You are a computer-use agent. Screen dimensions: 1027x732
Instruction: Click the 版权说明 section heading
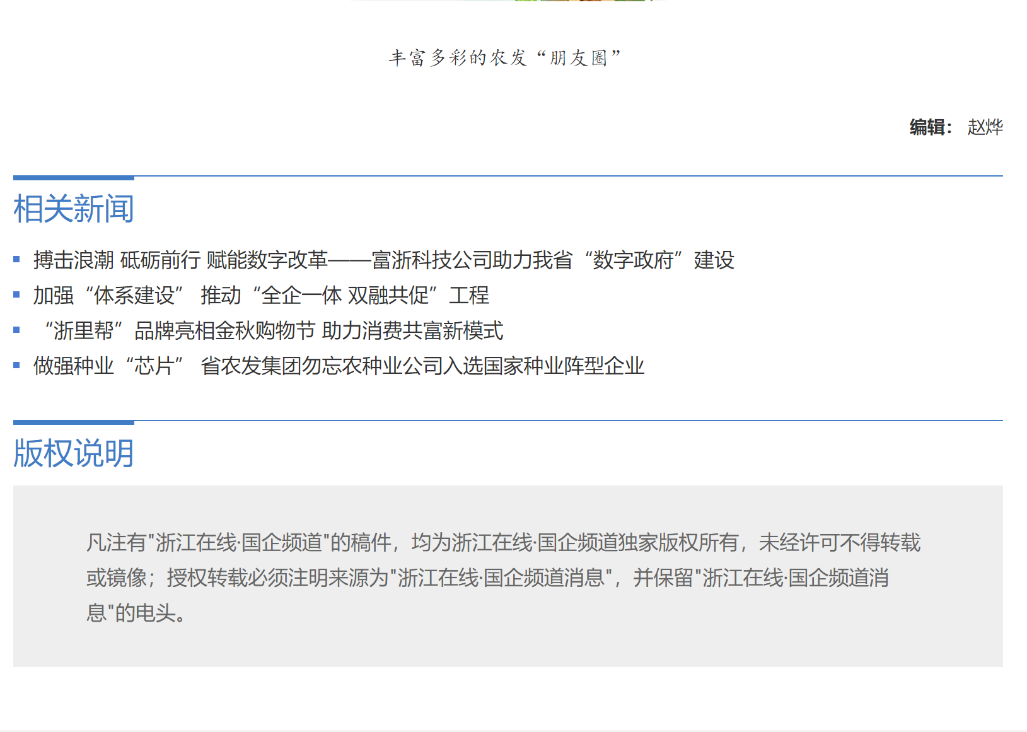73,453
